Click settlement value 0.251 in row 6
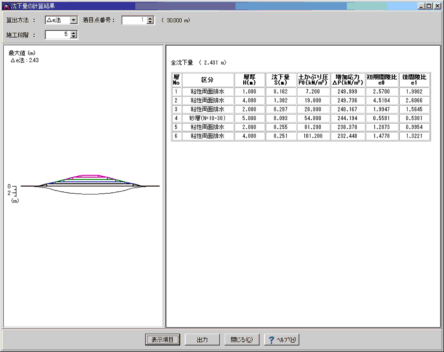Image resolution: width=444 pixels, height=352 pixels. (x=281, y=136)
